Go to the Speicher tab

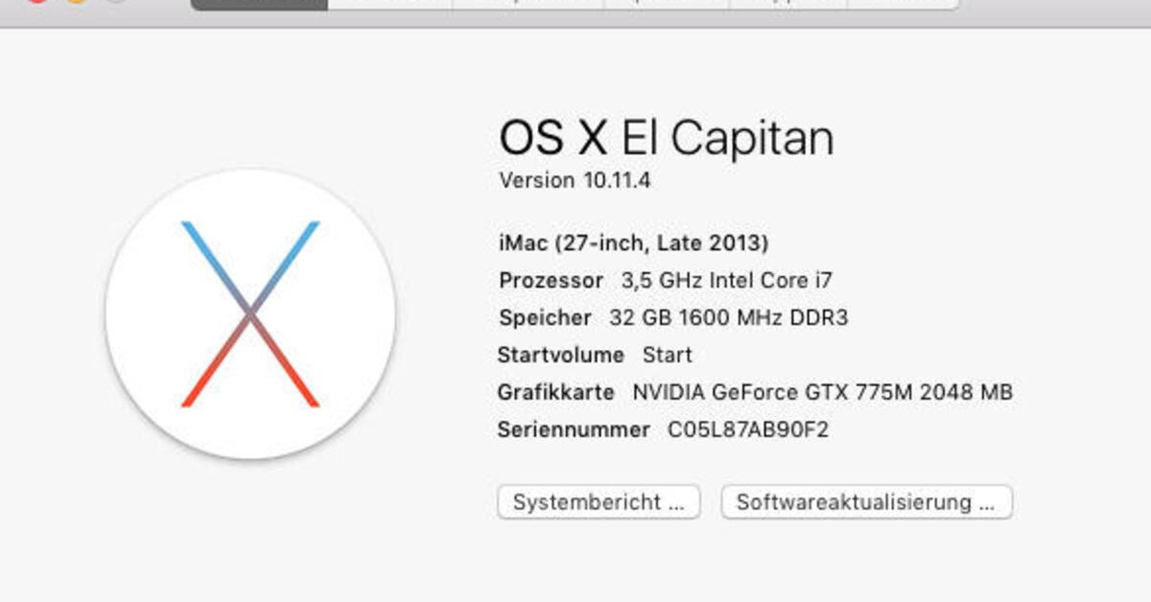(x=667, y=3)
